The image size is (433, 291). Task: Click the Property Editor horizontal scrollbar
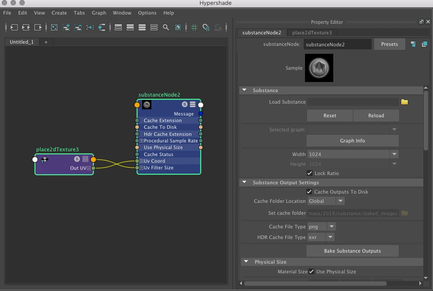315,283
